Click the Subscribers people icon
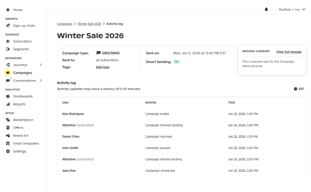This screenshot has width=311, height=192. point(8,41)
